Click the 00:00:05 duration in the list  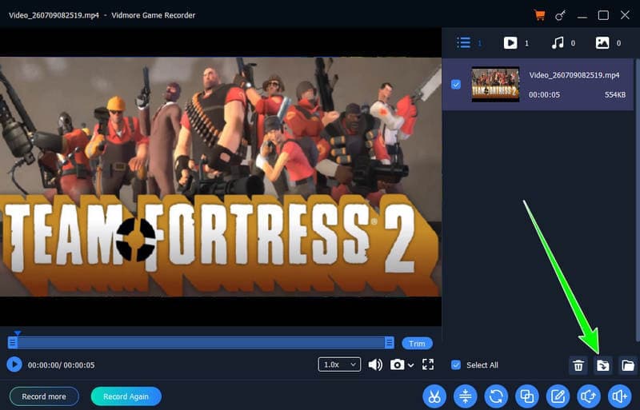pos(544,94)
